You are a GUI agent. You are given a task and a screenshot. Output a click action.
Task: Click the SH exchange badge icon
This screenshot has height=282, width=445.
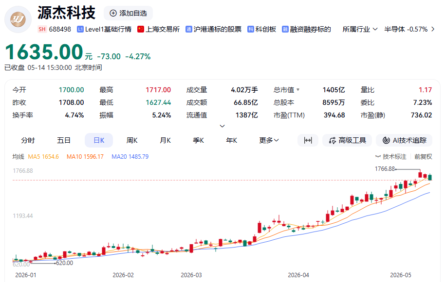coord(42,29)
